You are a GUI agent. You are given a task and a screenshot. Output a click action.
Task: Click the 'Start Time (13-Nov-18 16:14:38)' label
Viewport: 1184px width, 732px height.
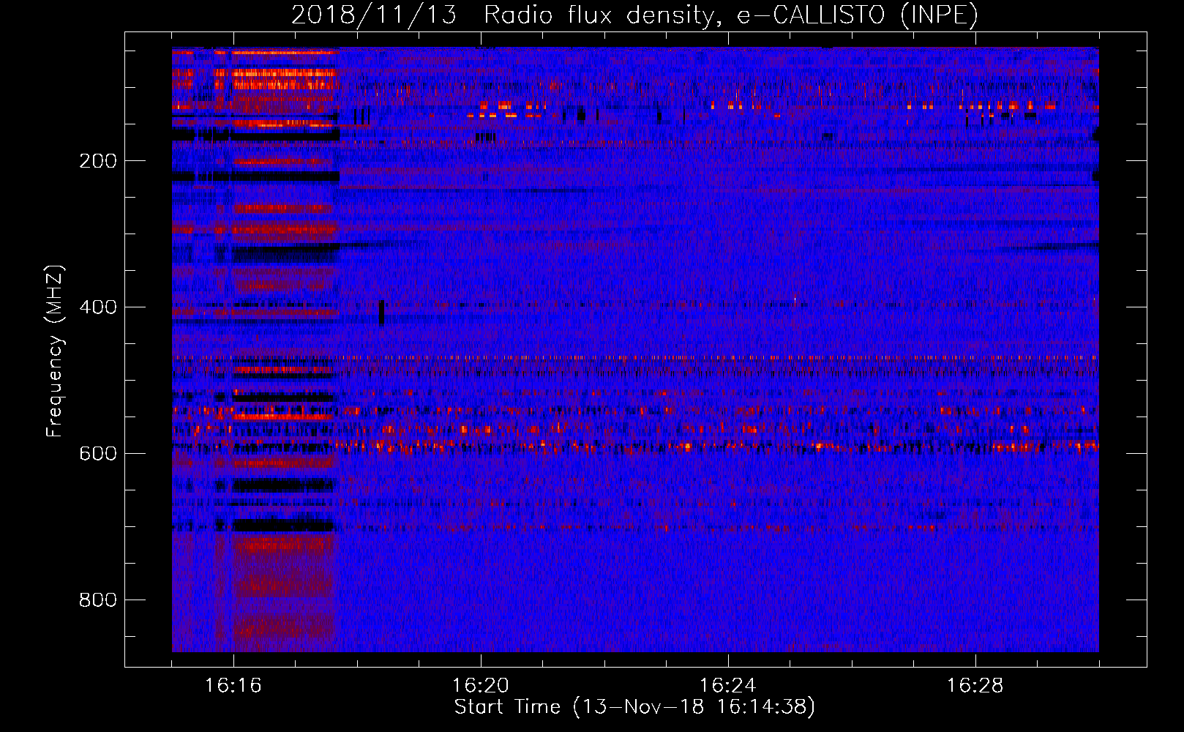pyautogui.click(x=634, y=707)
